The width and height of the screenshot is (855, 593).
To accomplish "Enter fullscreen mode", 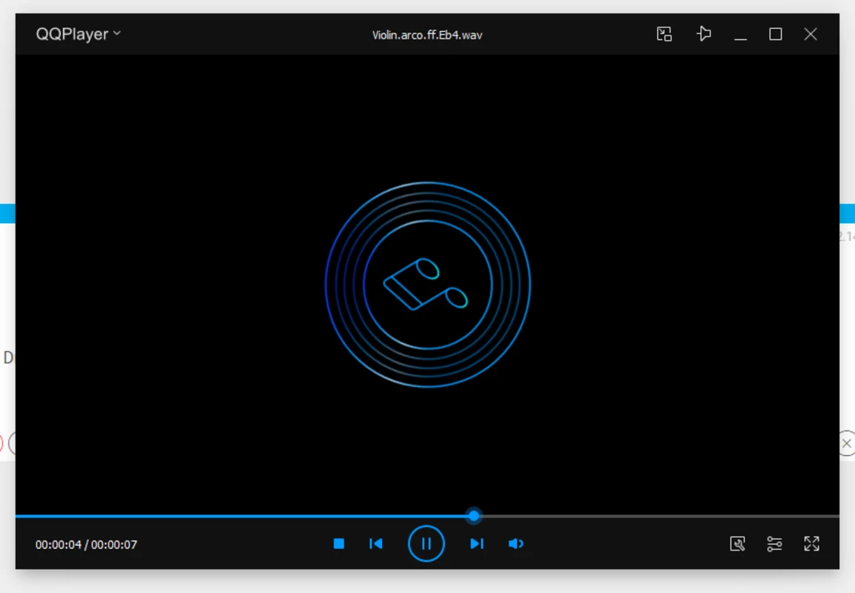I will tap(811, 543).
